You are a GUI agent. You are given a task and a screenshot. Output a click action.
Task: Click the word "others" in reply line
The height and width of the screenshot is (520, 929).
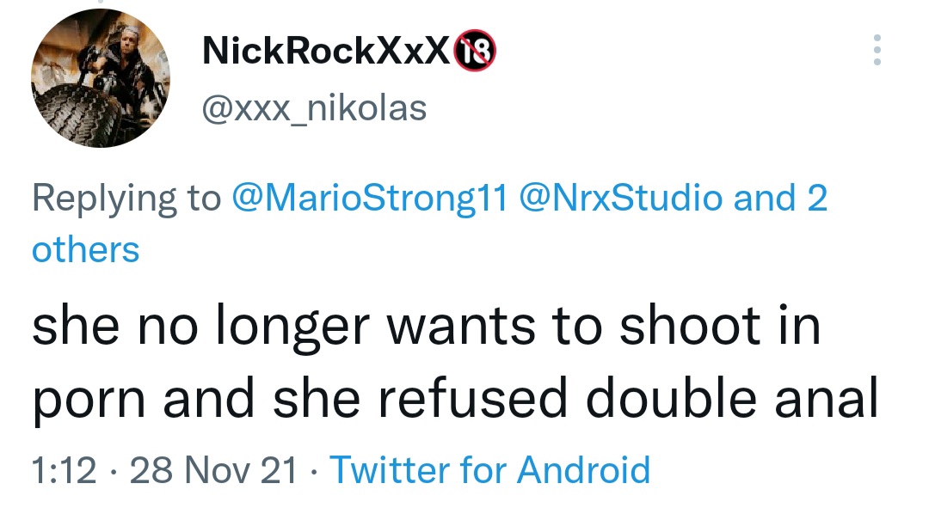pyautogui.click(x=85, y=250)
